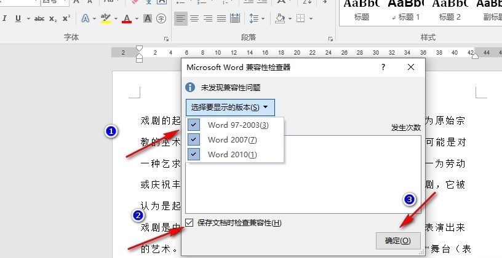
Task: Click right indent marker on ruler
Action: point(476,57)
